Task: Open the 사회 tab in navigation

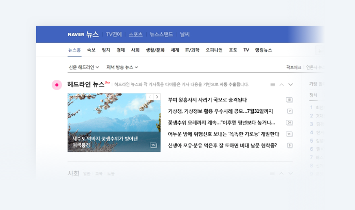Action: tap(135, 50)
